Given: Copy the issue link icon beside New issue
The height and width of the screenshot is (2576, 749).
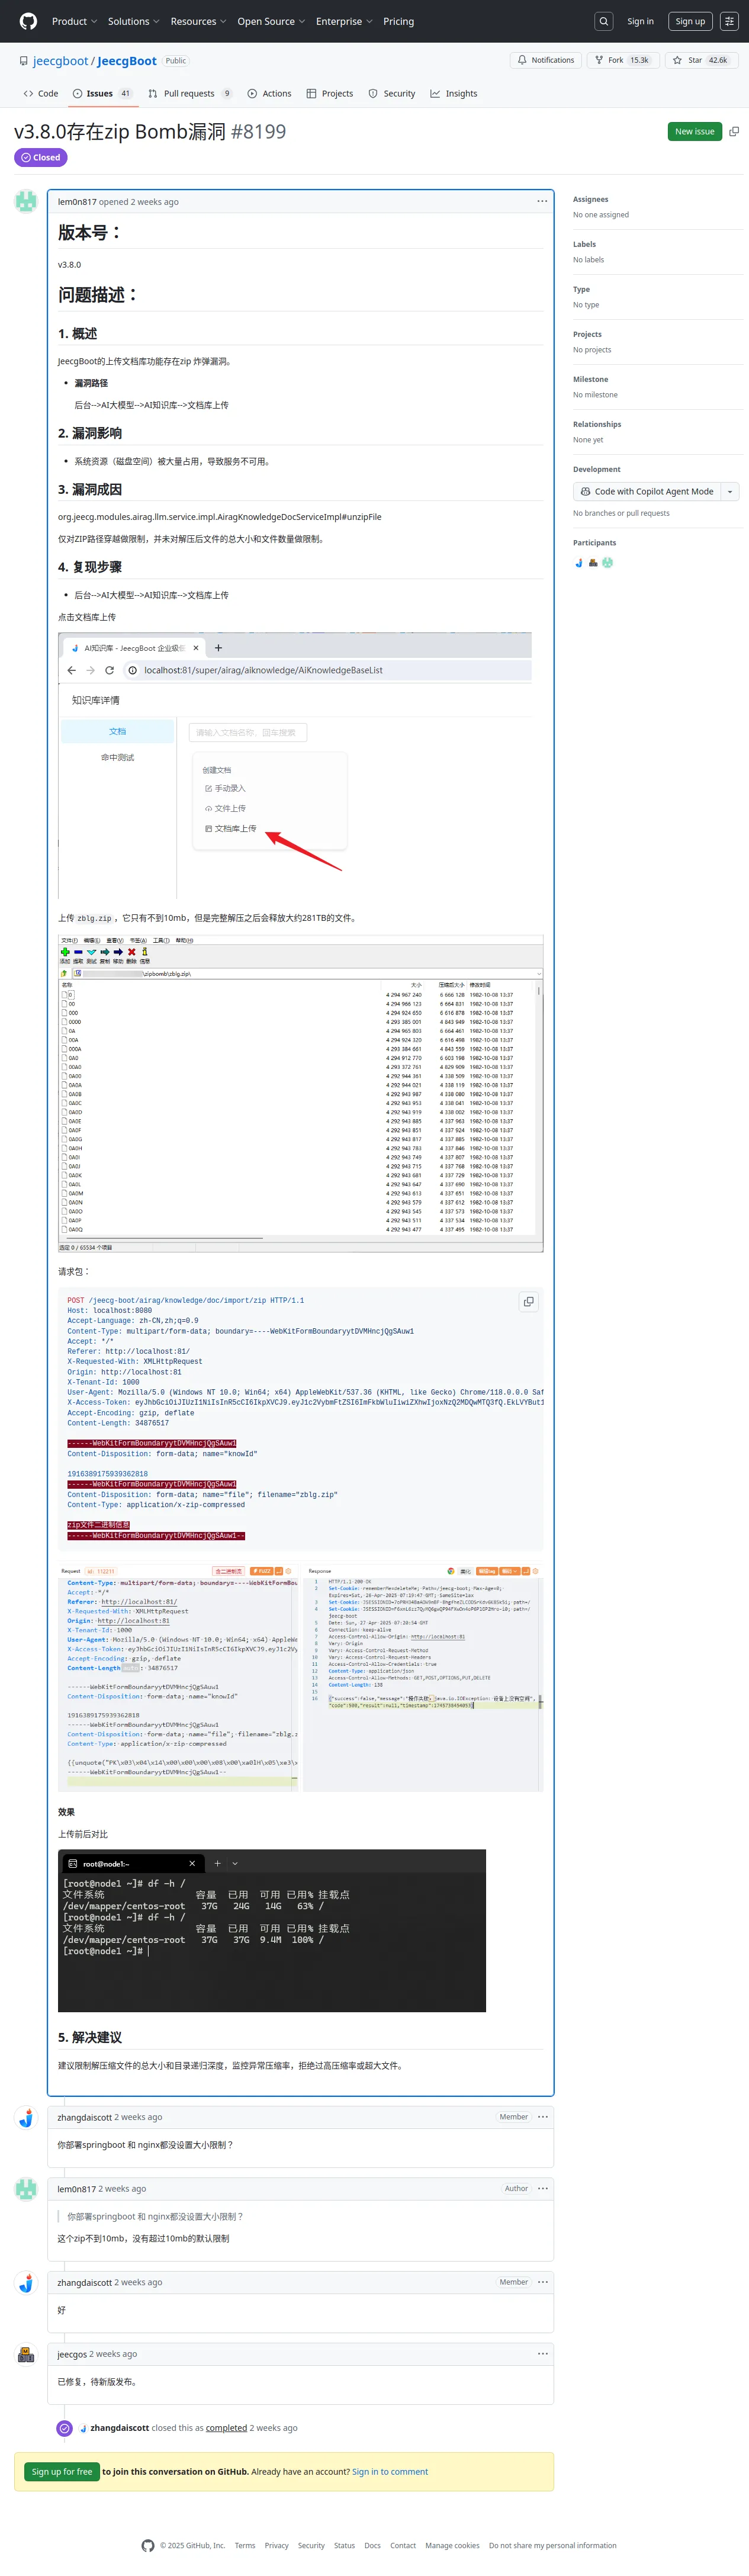Looking at the screenshot, I should (x=734, y=131).
